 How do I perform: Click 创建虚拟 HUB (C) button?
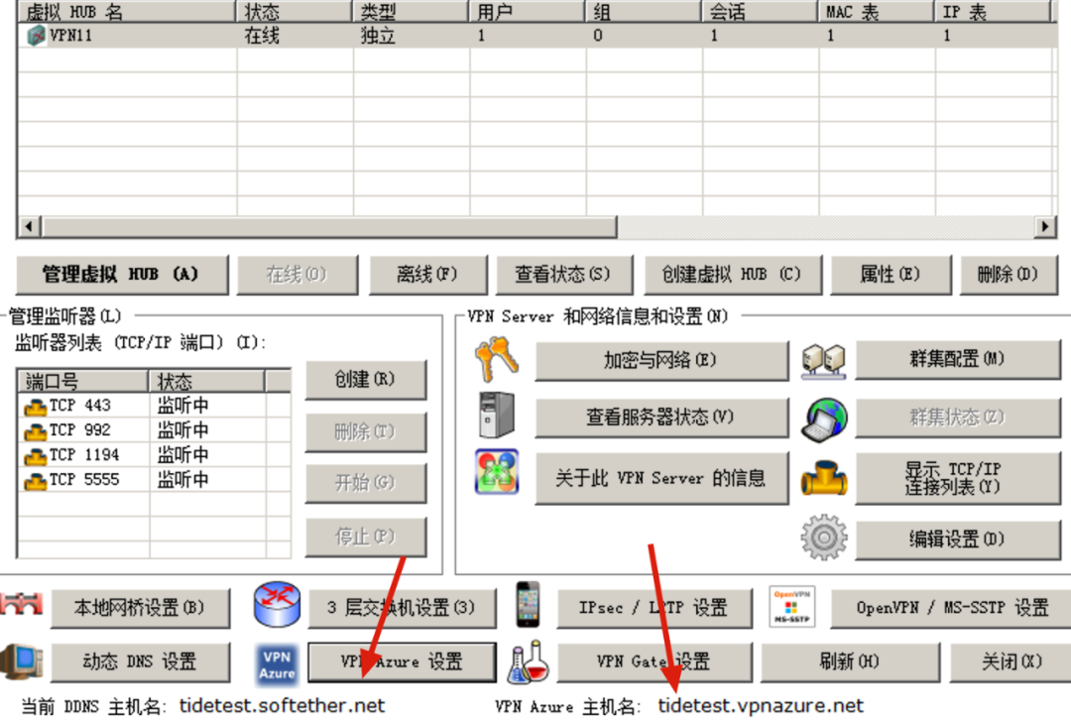click(x=733, y=275)
